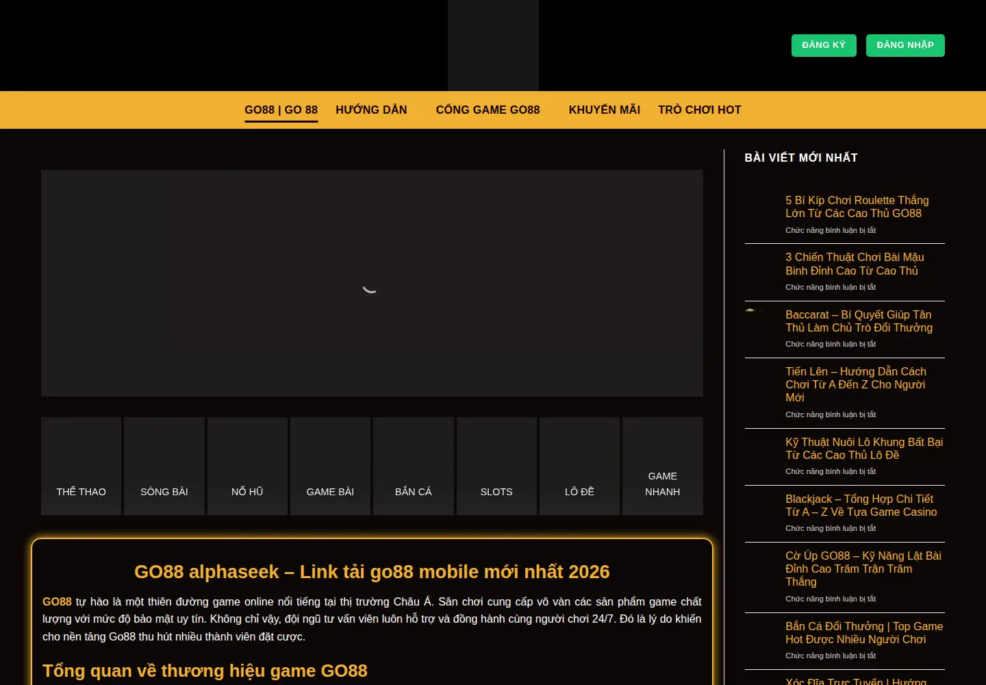Open Bắn Cá Đổi Thưởng article link
The image size is (986, 685).
[x=864, y=633]
